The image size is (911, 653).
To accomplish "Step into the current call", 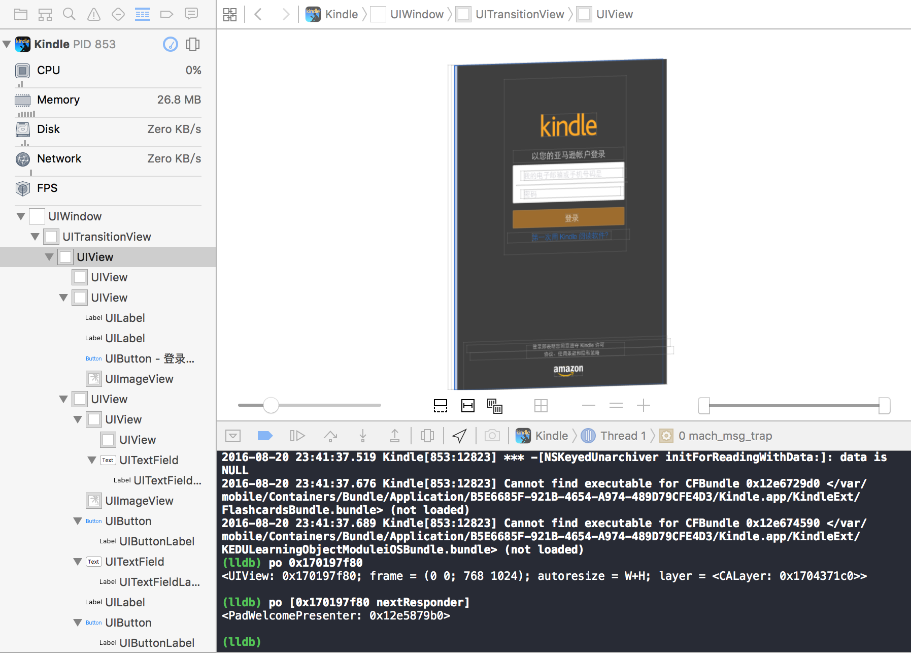I will coord(363,436).
